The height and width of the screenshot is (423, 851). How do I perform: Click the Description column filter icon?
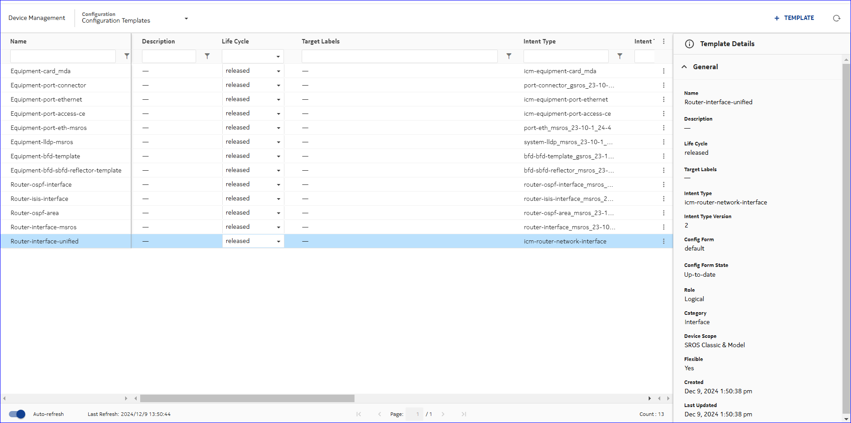(207, 56)
